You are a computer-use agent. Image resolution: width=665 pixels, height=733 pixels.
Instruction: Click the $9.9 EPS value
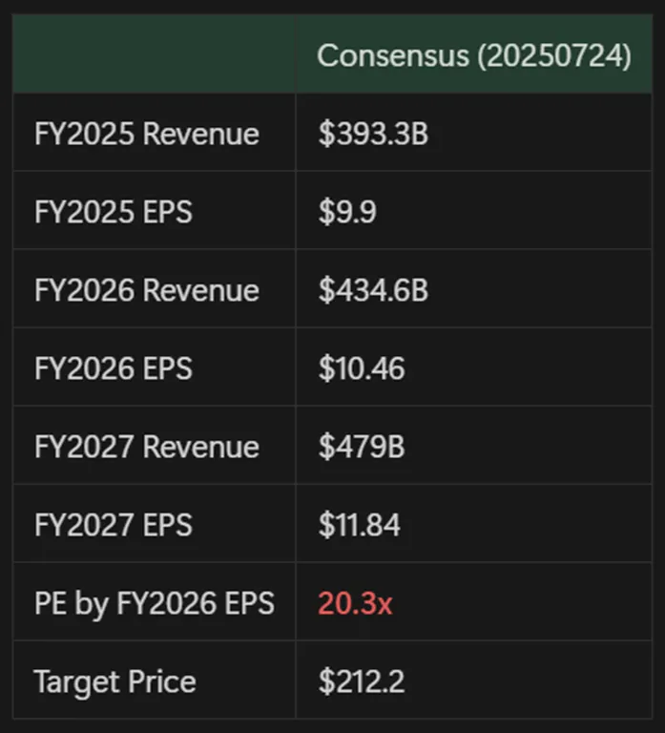point(347,212)
